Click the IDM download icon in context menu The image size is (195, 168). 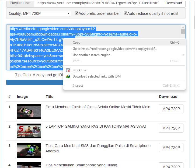[68, 76]
